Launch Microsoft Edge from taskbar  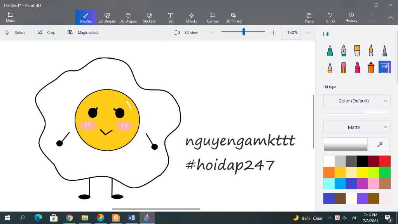coord(38,218)
